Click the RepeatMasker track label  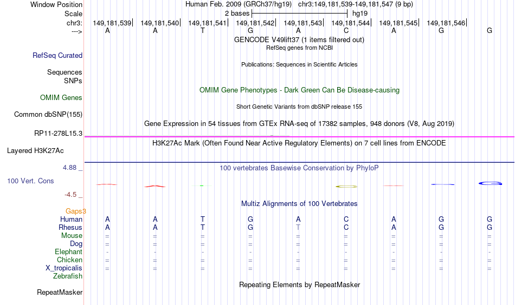(60, 292)
